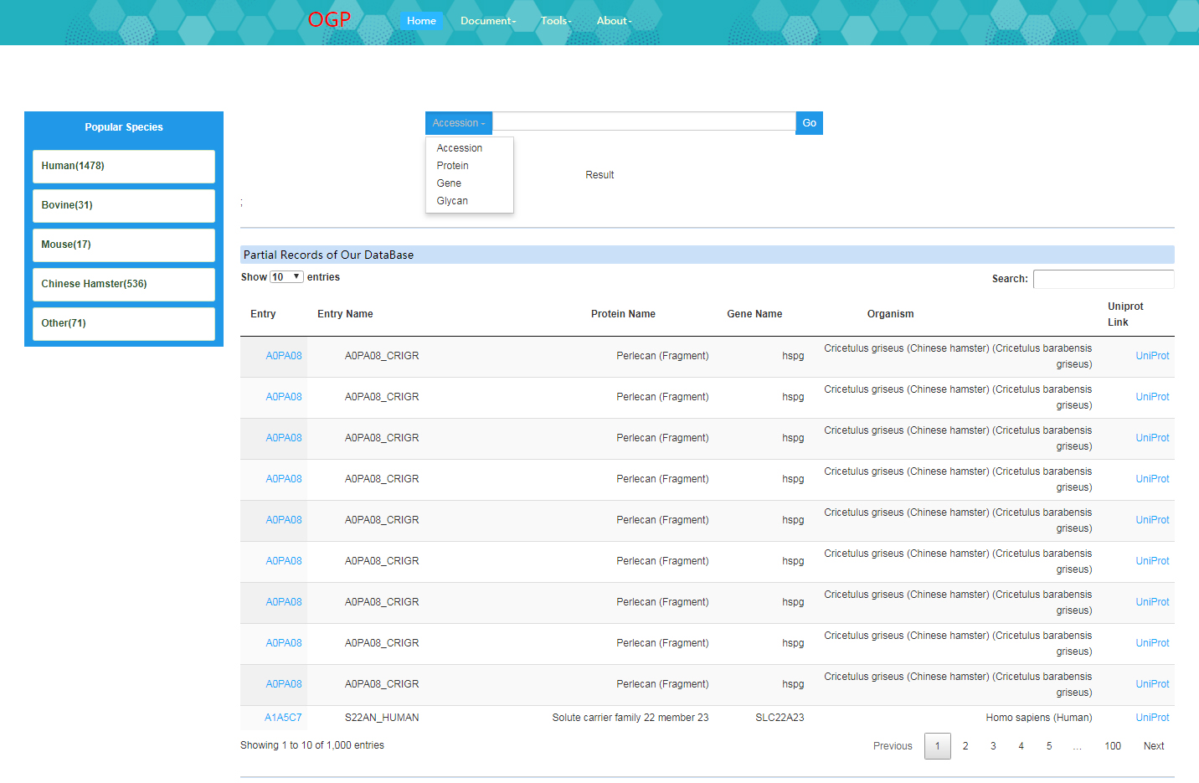Viewport: 1199px width, 783px height.
Task: Go to Previous page
Action: 893,746
